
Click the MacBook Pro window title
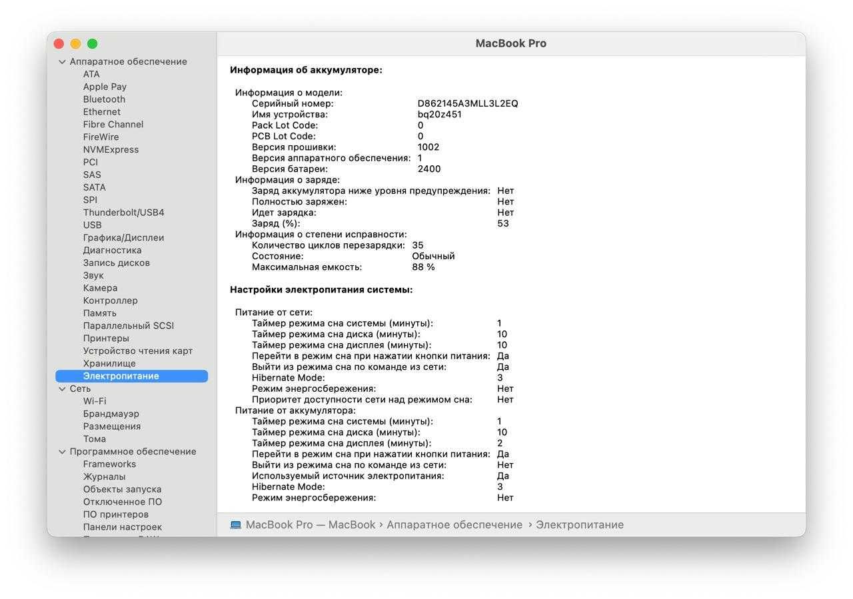(x=511, y=43)
